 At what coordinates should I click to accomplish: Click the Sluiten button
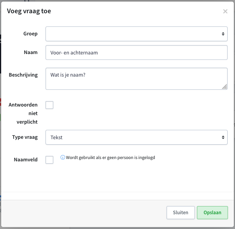tap(181, 213)
